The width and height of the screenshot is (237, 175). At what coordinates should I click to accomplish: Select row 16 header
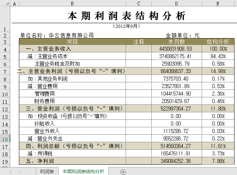pos(5,139)
